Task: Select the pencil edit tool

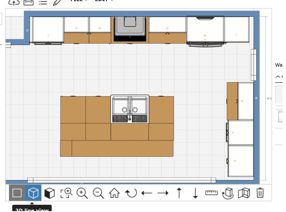Action: point(57,2)
